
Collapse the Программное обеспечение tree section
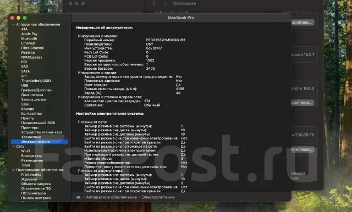(13, 170)
